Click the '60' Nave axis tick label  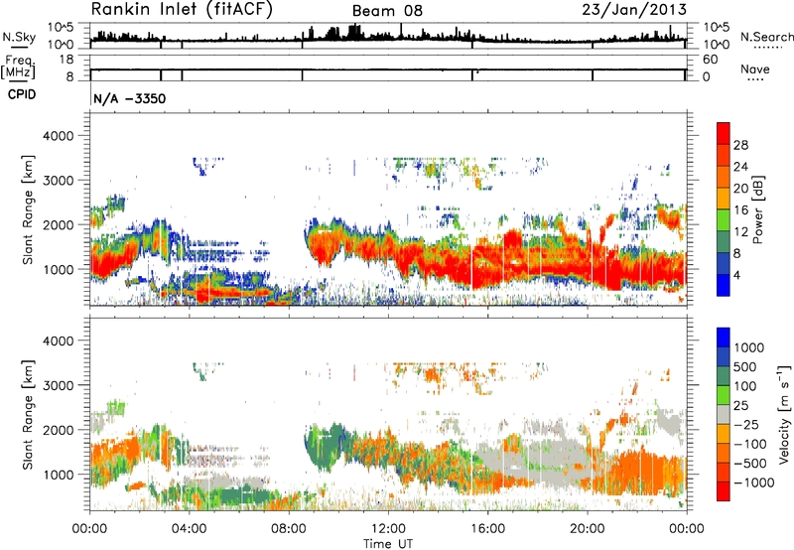pyautogui.click(x=710, y=60)
